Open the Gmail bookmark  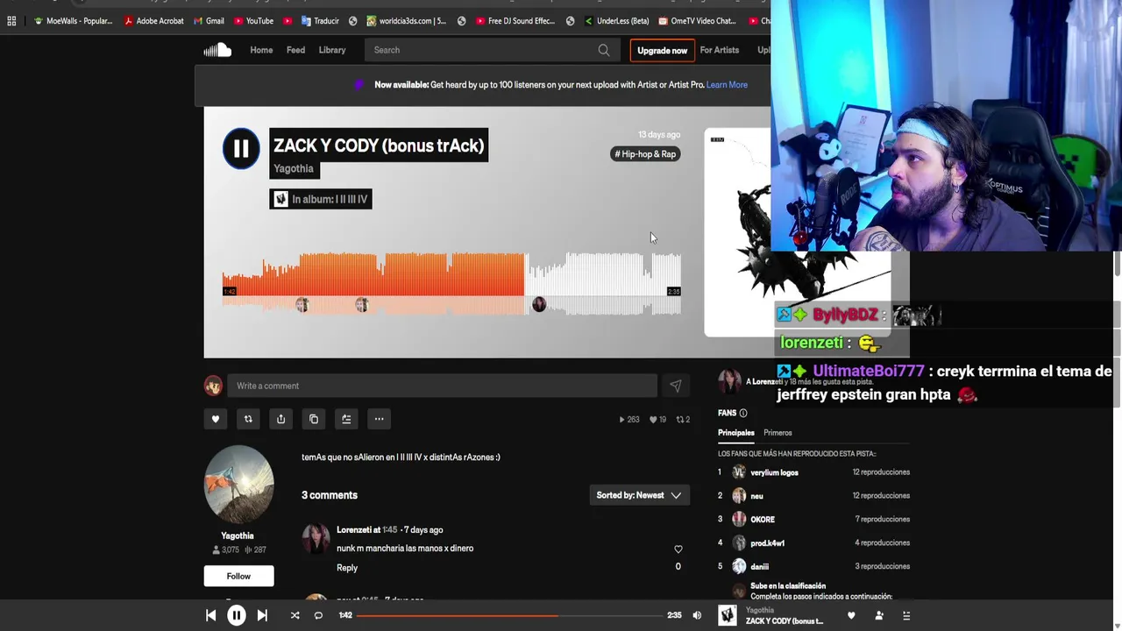point(208,21)
